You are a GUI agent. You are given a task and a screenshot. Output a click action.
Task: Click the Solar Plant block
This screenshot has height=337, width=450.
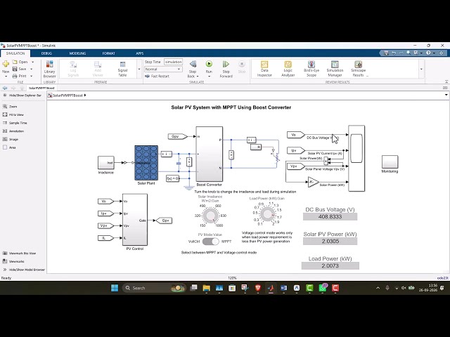(146, 163)
